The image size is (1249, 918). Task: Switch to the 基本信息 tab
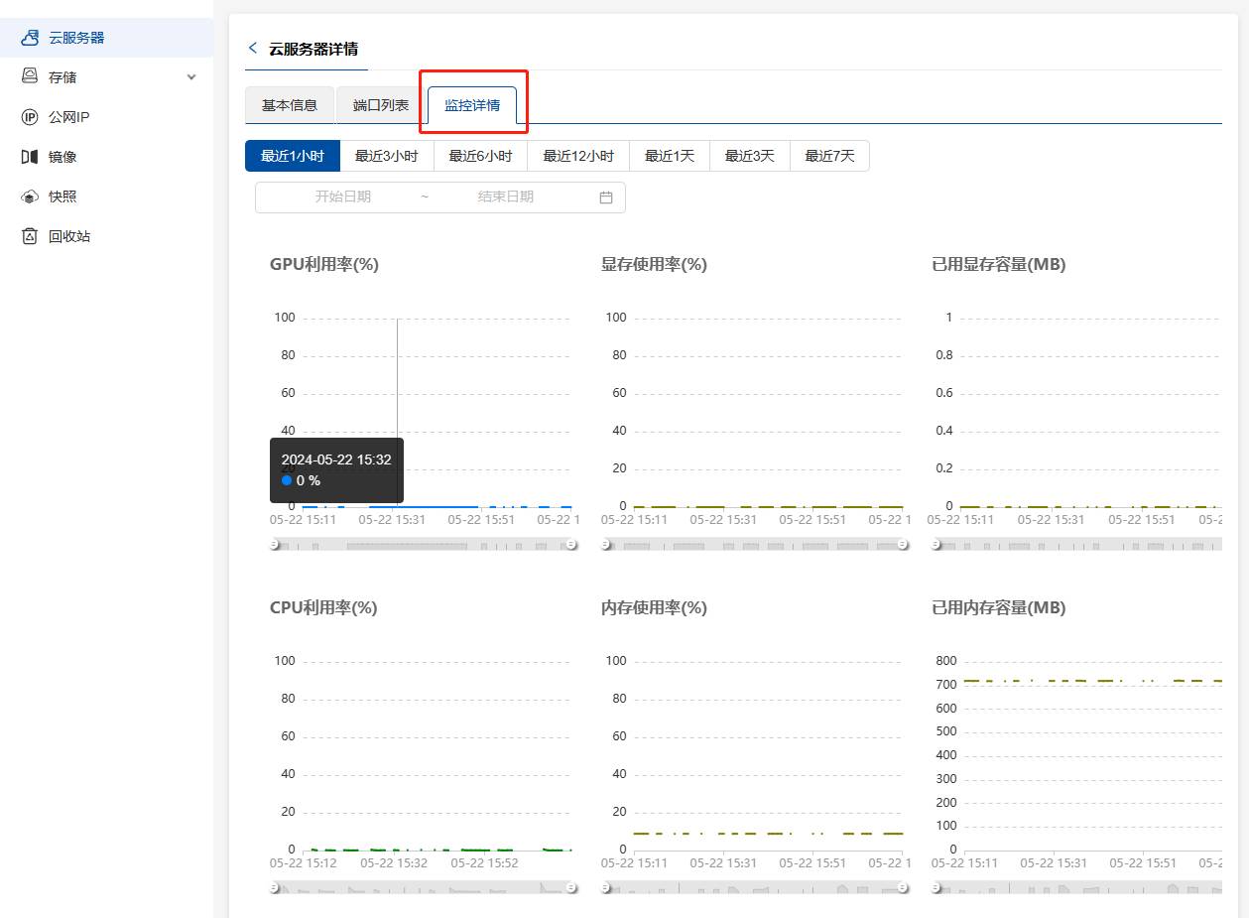(290, 105)
